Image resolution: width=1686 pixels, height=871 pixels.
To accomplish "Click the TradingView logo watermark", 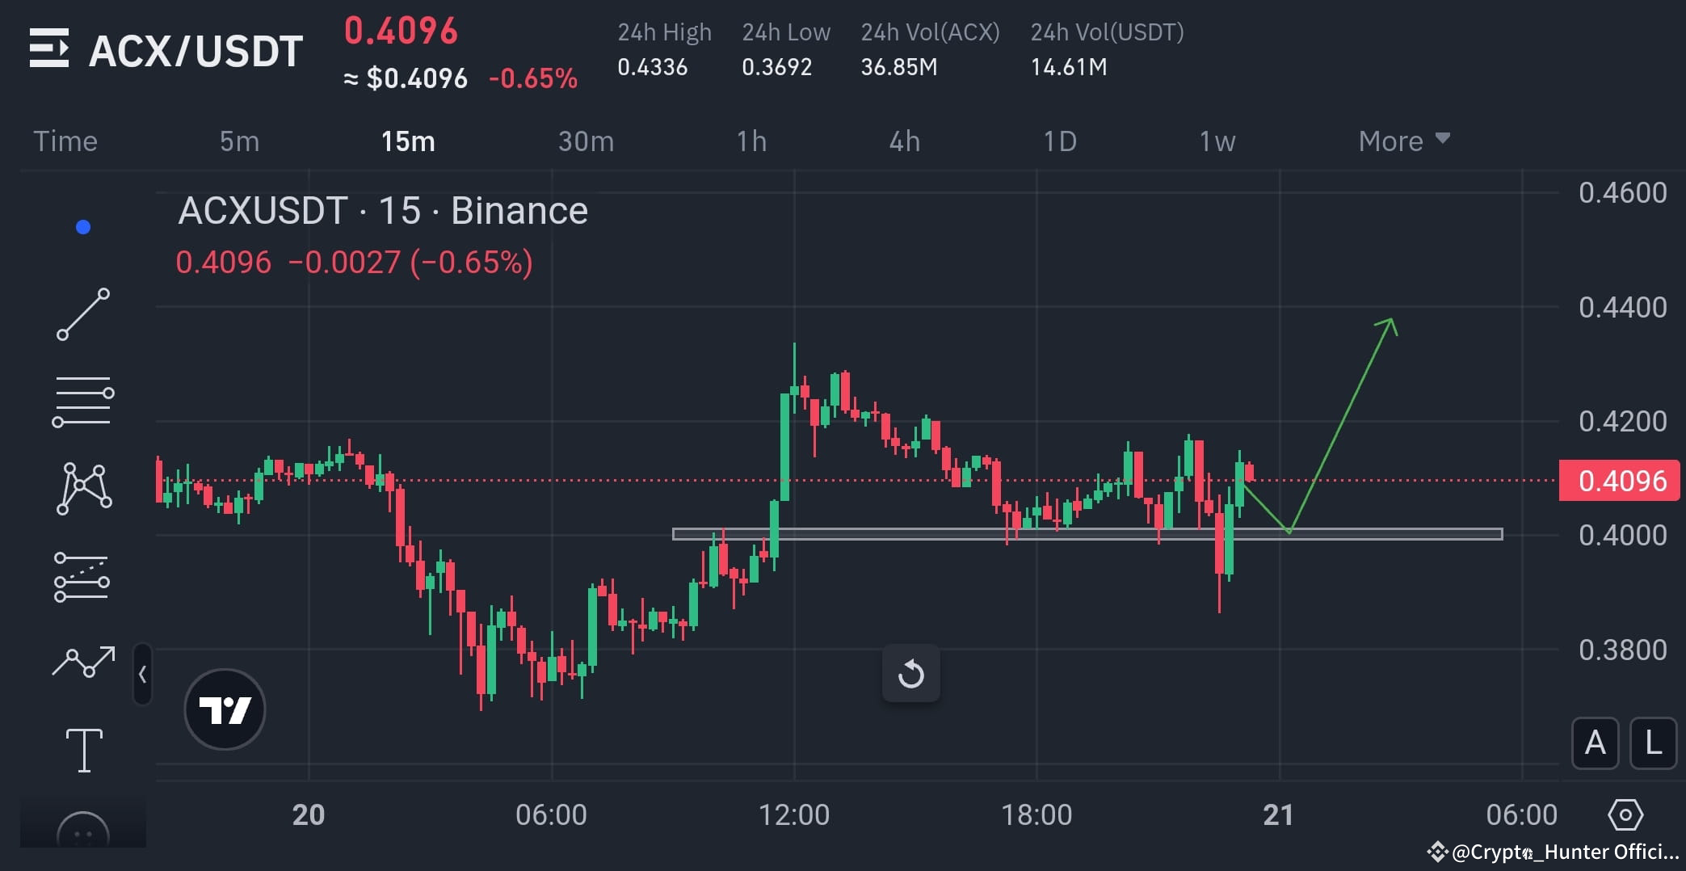I will [225, 708].
